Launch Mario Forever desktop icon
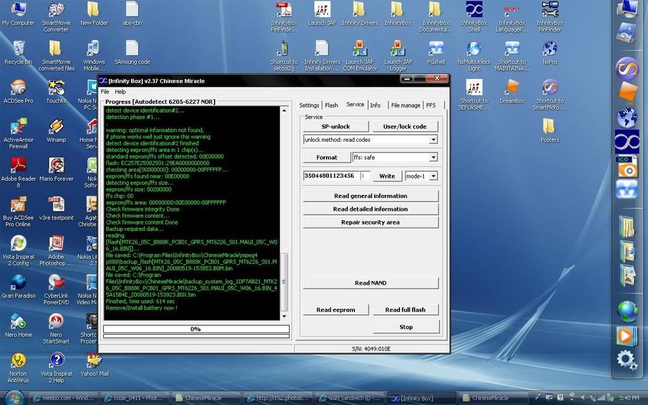This screenshot has width=648, height=405. pos(56,170)
